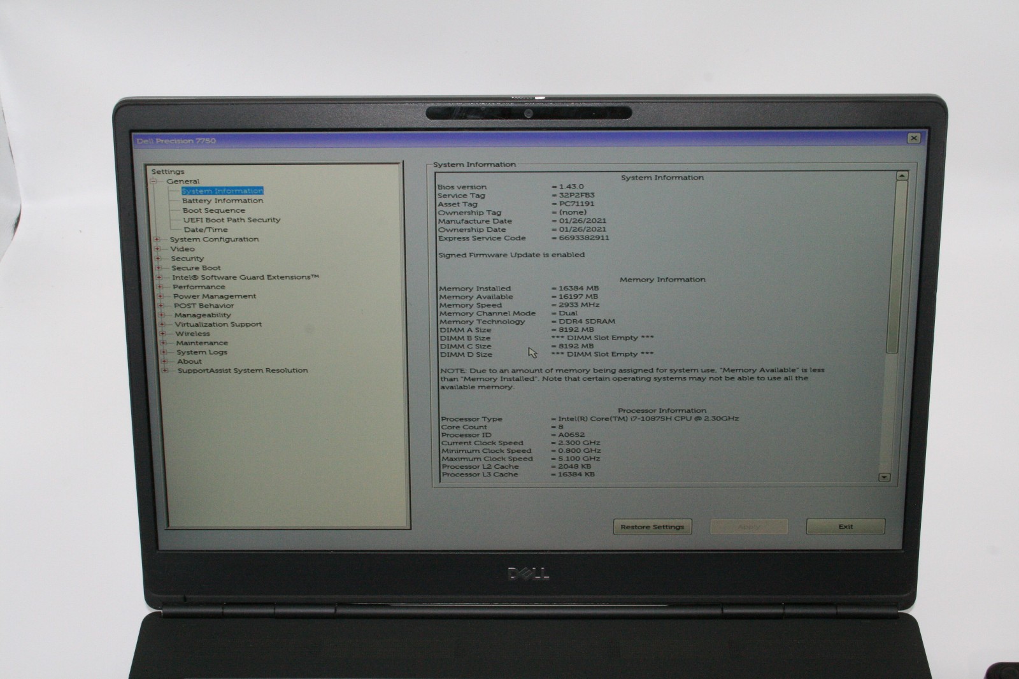Expand the System Logs node
Image resolution: width=1019 pixels, height=679 pixels.
click(x=164, y=352)
